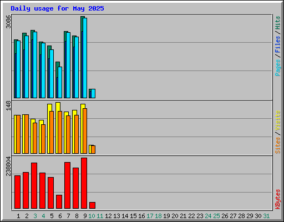Click the red "KBytes" legend label
The height and width of the screenshot is (222, 284).
(278, 199)
